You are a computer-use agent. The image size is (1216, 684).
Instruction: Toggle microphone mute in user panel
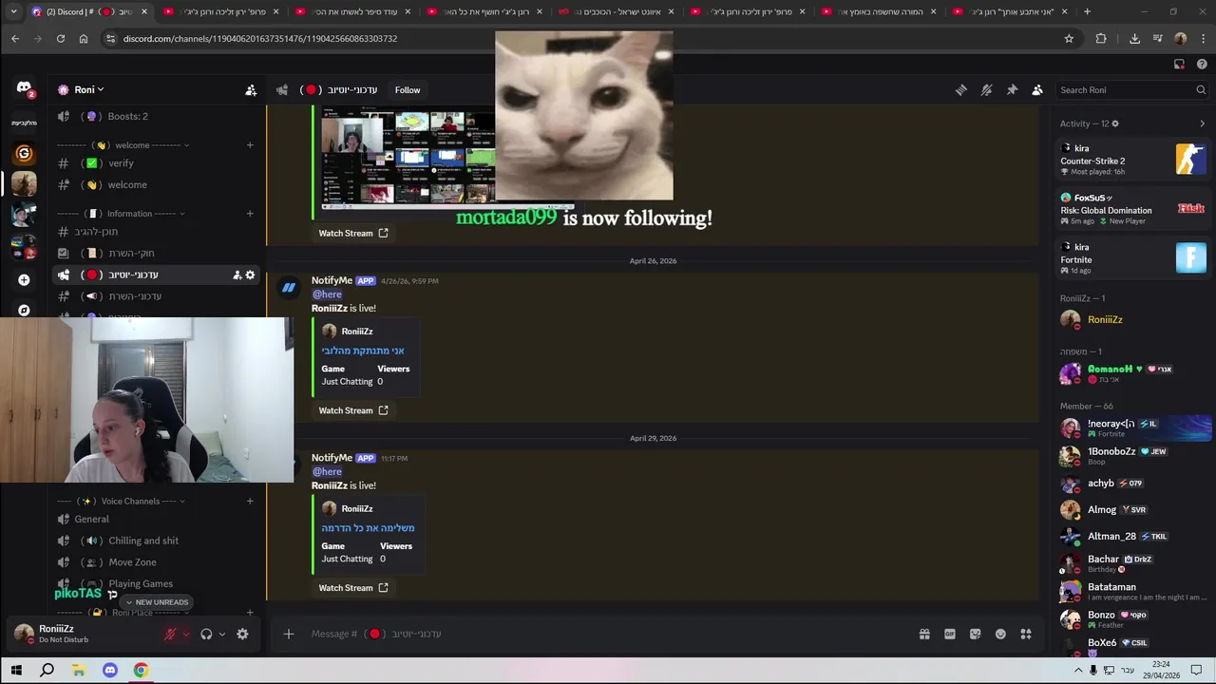click(171, 634)
